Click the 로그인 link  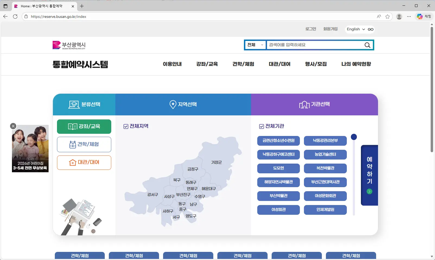pyautogui.click(x=310, y=29)
